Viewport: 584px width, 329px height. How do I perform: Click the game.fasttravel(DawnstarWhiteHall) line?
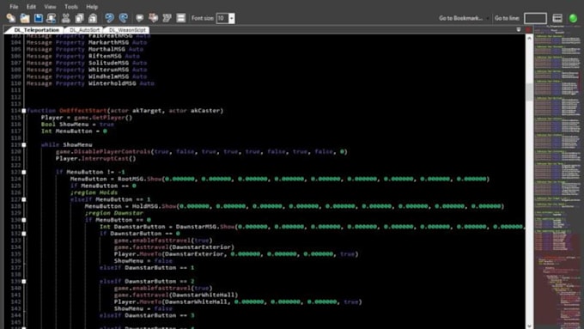tap(176, 295)
